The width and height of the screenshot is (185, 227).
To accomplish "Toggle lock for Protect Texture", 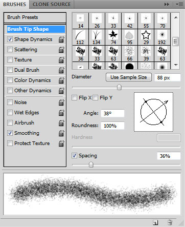I will [61, 143].
